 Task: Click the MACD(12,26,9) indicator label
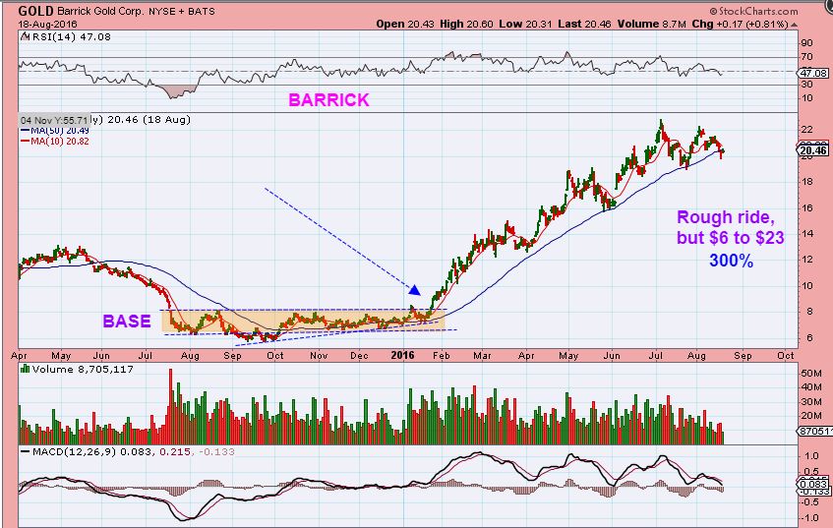point(74,451)
